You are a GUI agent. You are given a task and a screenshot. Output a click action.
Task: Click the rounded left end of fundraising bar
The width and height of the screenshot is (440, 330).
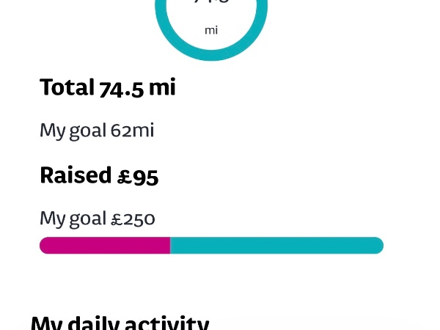(x=45, y=246)
